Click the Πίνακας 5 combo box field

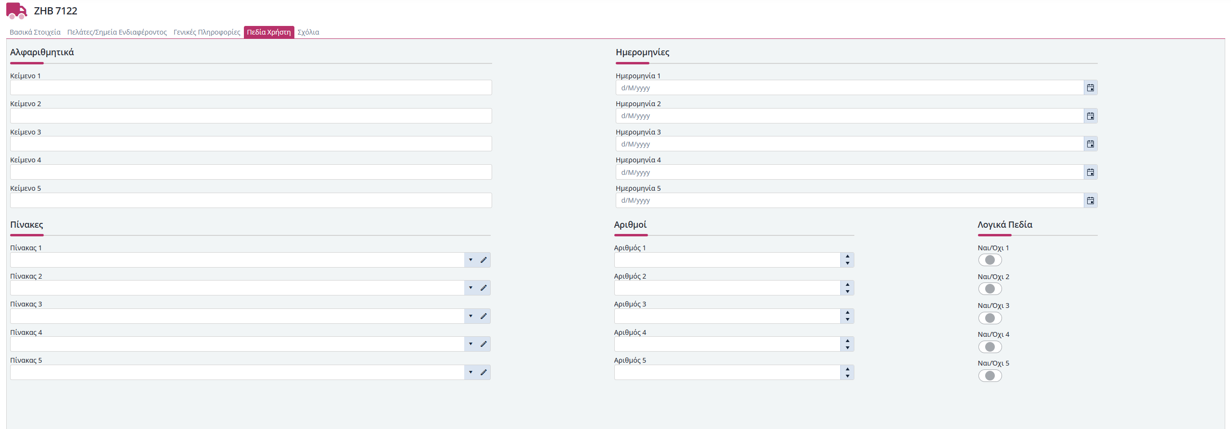(x=237, y=372)
